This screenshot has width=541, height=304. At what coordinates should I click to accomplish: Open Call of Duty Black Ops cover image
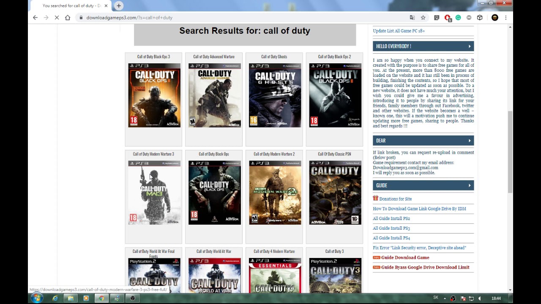215,193
